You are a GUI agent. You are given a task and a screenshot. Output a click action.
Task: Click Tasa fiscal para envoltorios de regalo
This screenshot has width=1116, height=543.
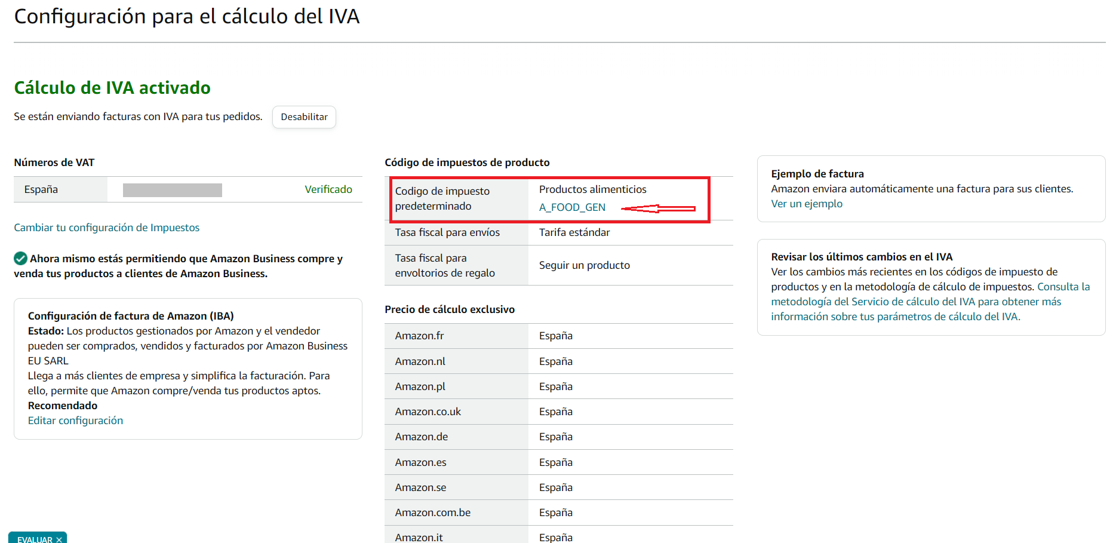[x=445, y=265]
